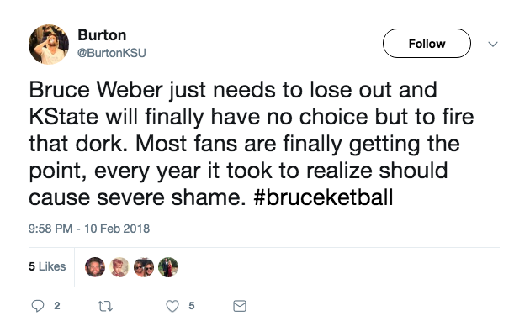Open the two women in sunglasses avatar
The width and height of the screenshot is (530, 321).
point(144,267)
